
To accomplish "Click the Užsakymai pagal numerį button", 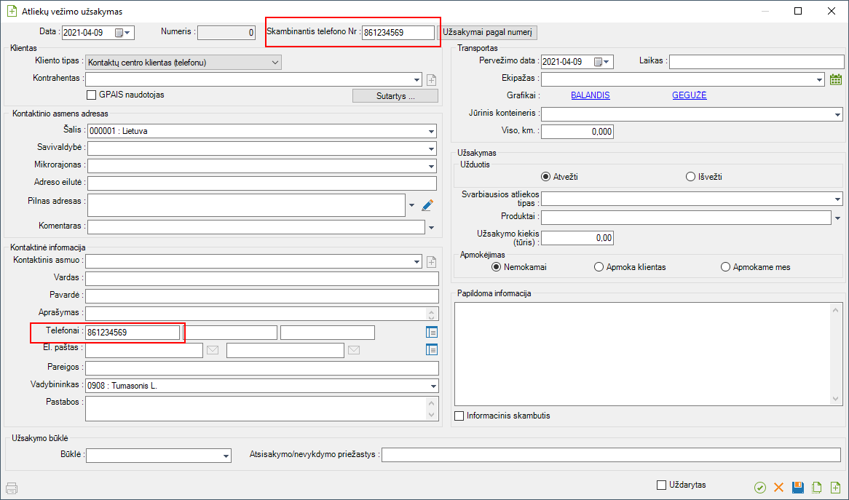I will click(489, 33).
